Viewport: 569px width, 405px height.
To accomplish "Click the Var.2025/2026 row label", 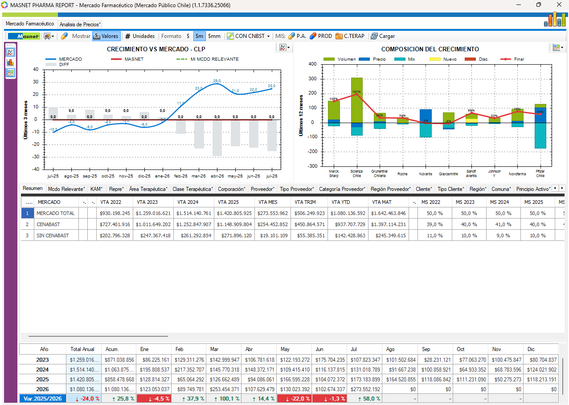I will 43,398.
